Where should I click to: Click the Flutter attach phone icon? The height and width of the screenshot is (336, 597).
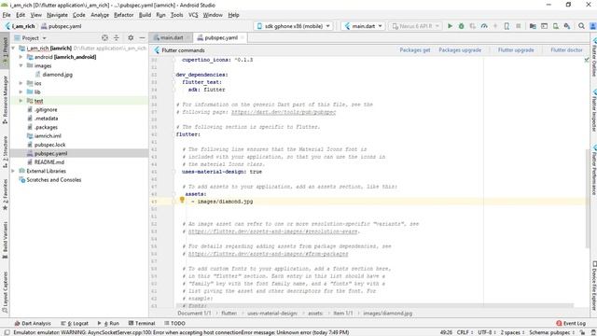pos(507,26)
